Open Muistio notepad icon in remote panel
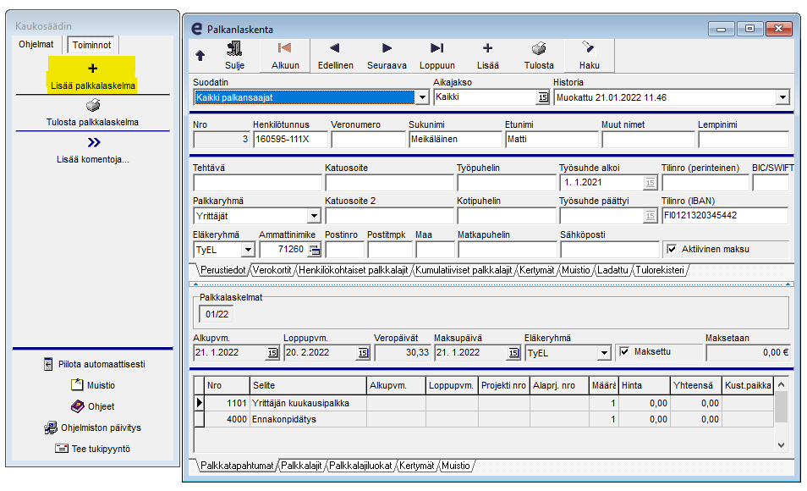This screenshot has height=491, width=807. 77,385
